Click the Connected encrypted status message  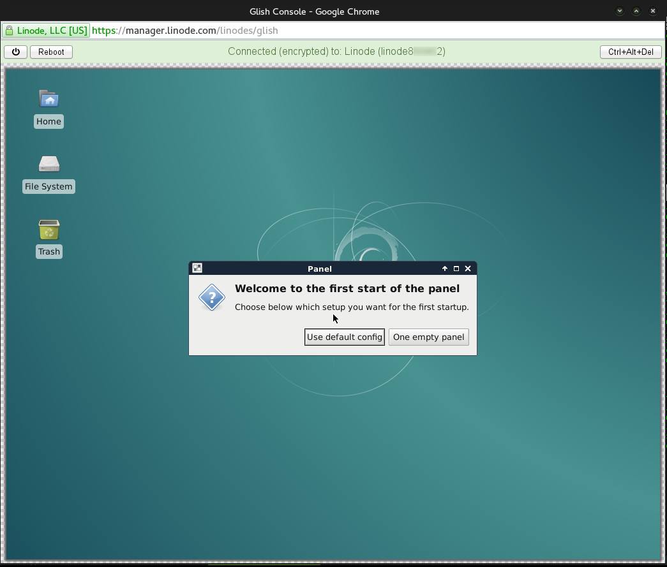[x=336, y=51]
